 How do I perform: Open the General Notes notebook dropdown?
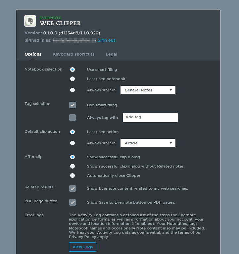point(148,90)
